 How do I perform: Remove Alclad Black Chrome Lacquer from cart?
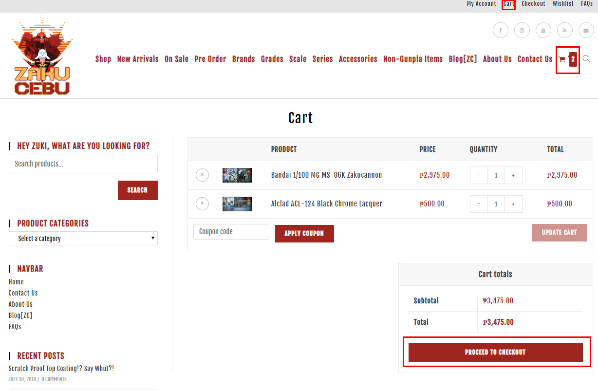(x=203, y=204)
